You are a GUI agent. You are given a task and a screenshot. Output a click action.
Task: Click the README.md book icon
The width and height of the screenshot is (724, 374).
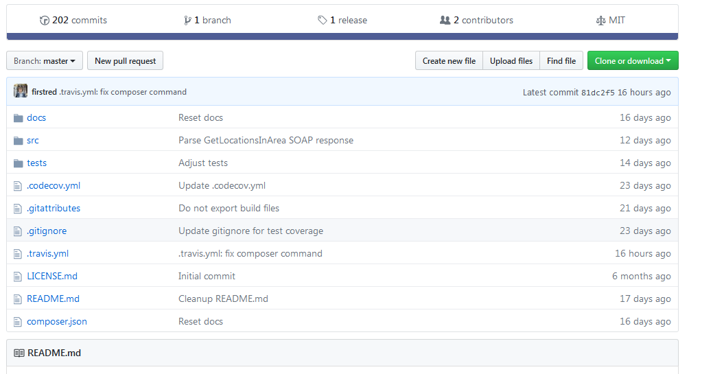pyautogui.click(x=19, y=353)
